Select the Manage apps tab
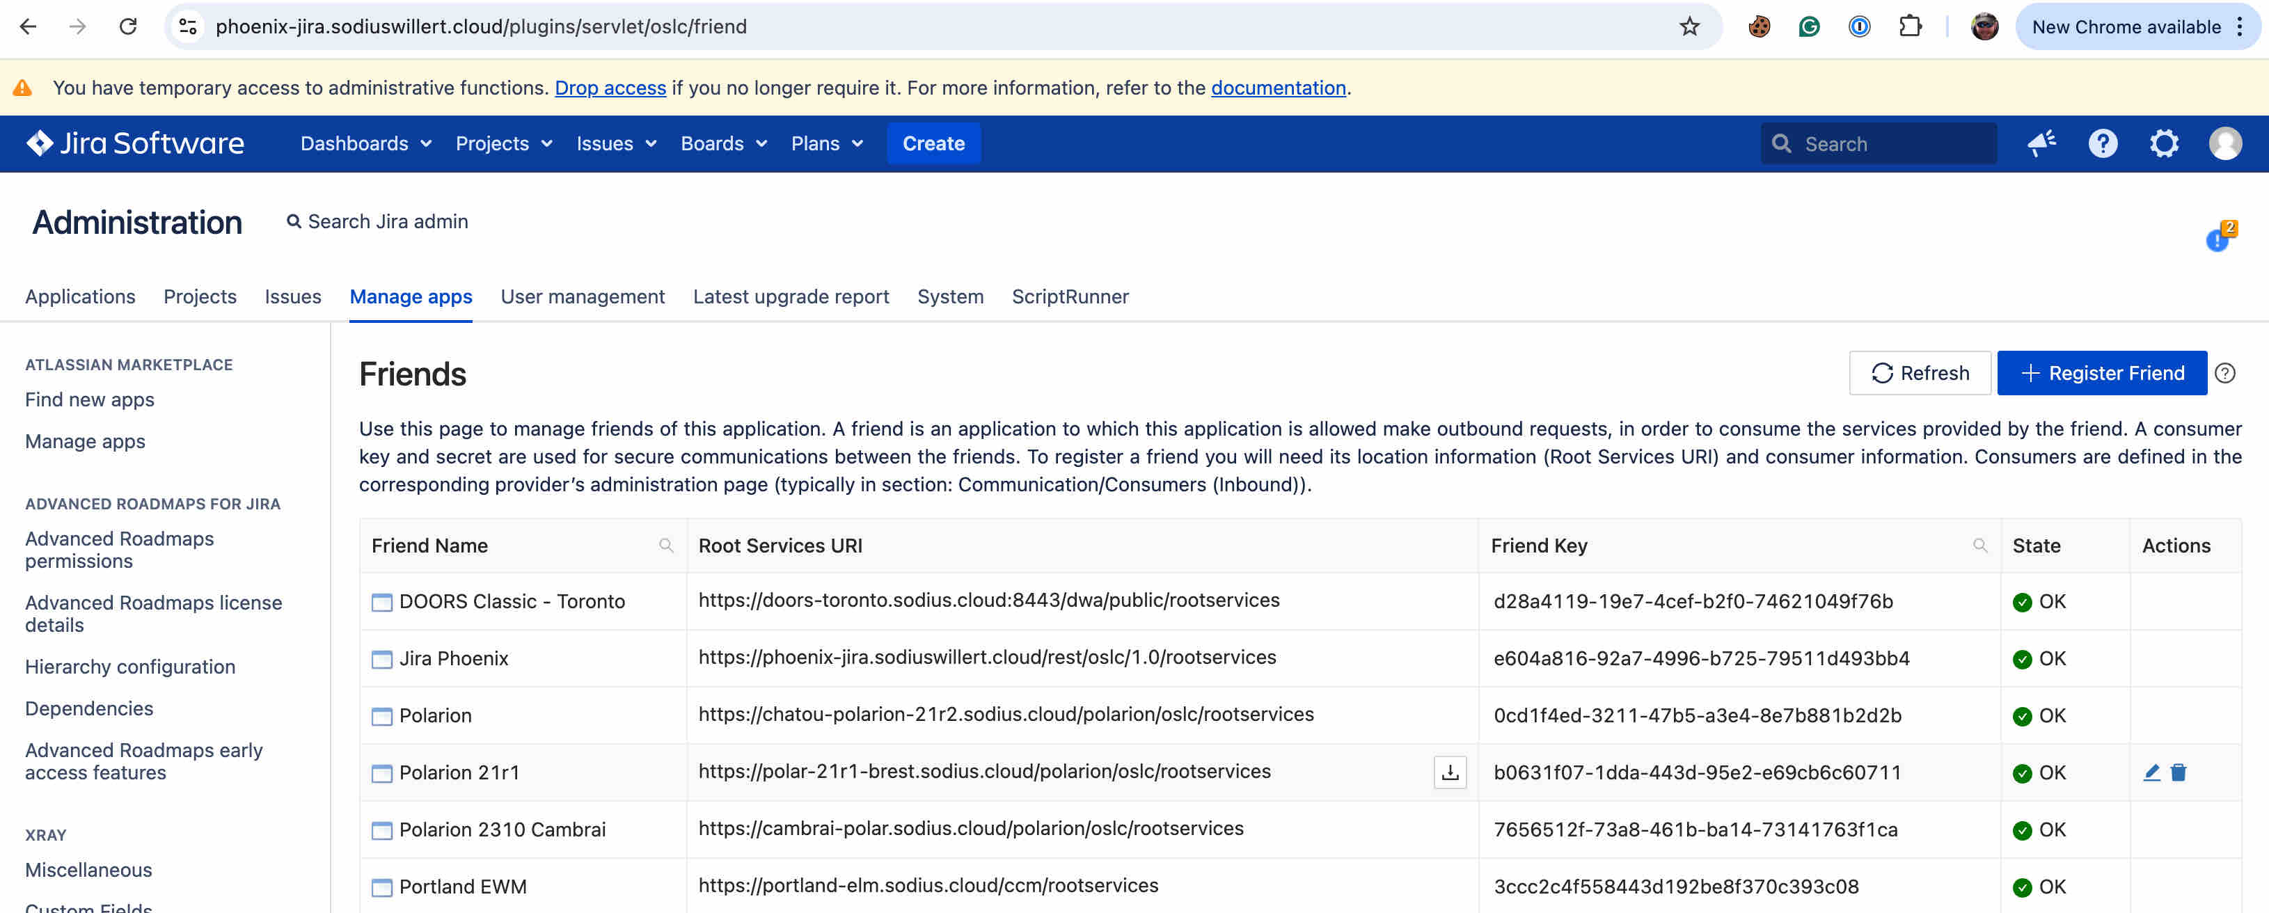The image size is (2269, 913). pos(411,296)
